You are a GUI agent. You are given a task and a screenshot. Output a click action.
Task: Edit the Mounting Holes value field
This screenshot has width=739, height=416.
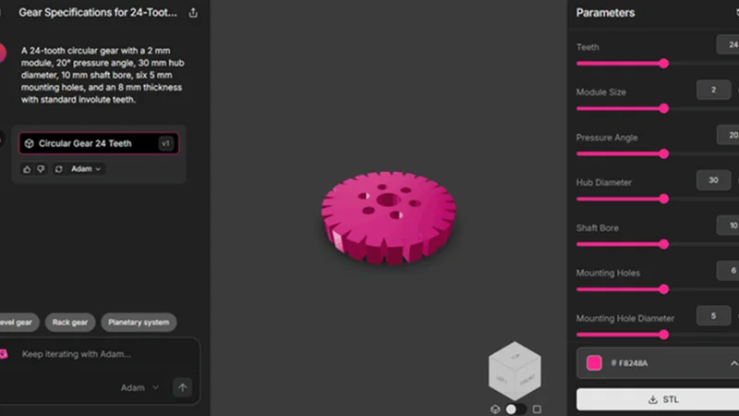pos(728,271)
